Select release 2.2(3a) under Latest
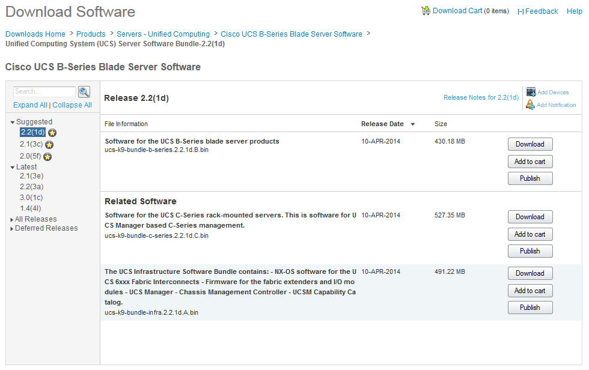 (x=31, y=186)
